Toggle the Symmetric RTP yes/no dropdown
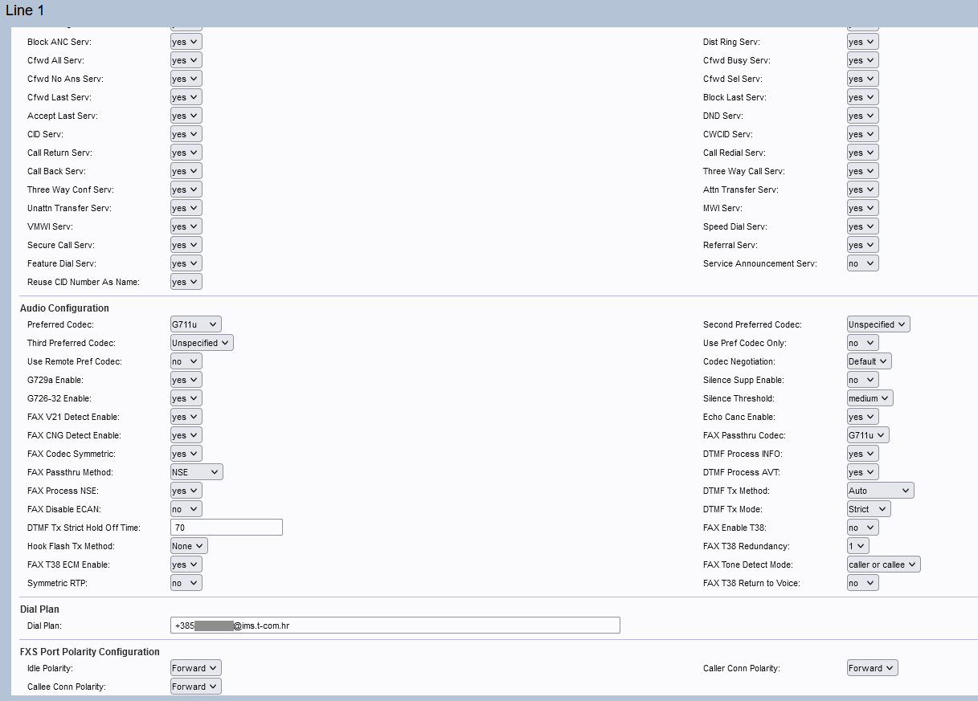978x701 pixels. point(186,583)
